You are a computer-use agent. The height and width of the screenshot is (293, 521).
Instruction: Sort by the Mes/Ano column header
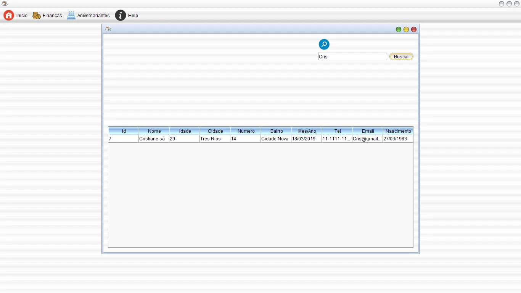(x=307, y=131)
